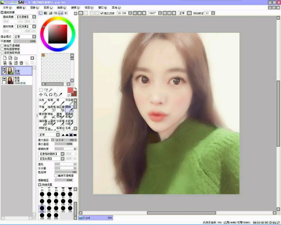Open the zoom percentage 33.33% dropdown
Screen dimensions: 281x225
click(130, 13)
